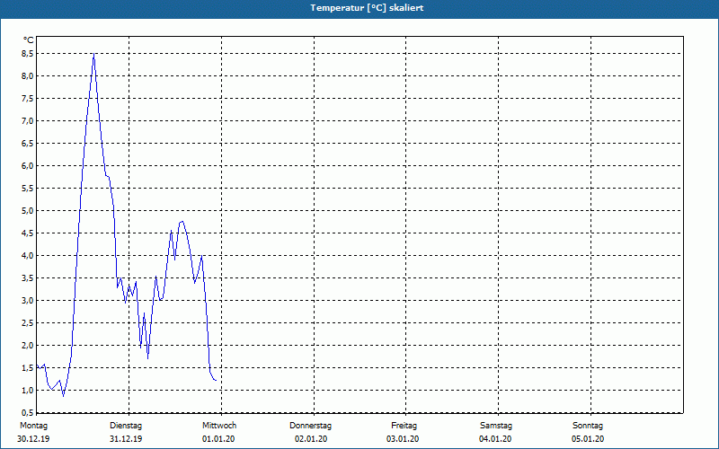
Task: Click the '04.01.20' date label
Action: (495, 439)
